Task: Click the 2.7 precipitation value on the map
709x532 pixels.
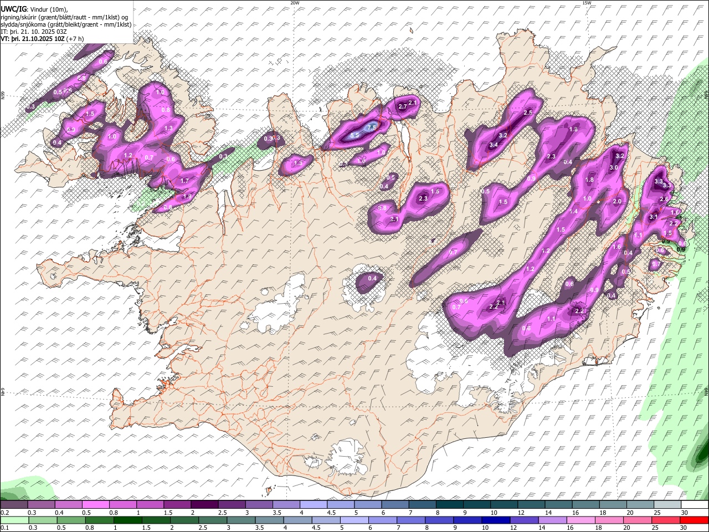Action: 403,106
